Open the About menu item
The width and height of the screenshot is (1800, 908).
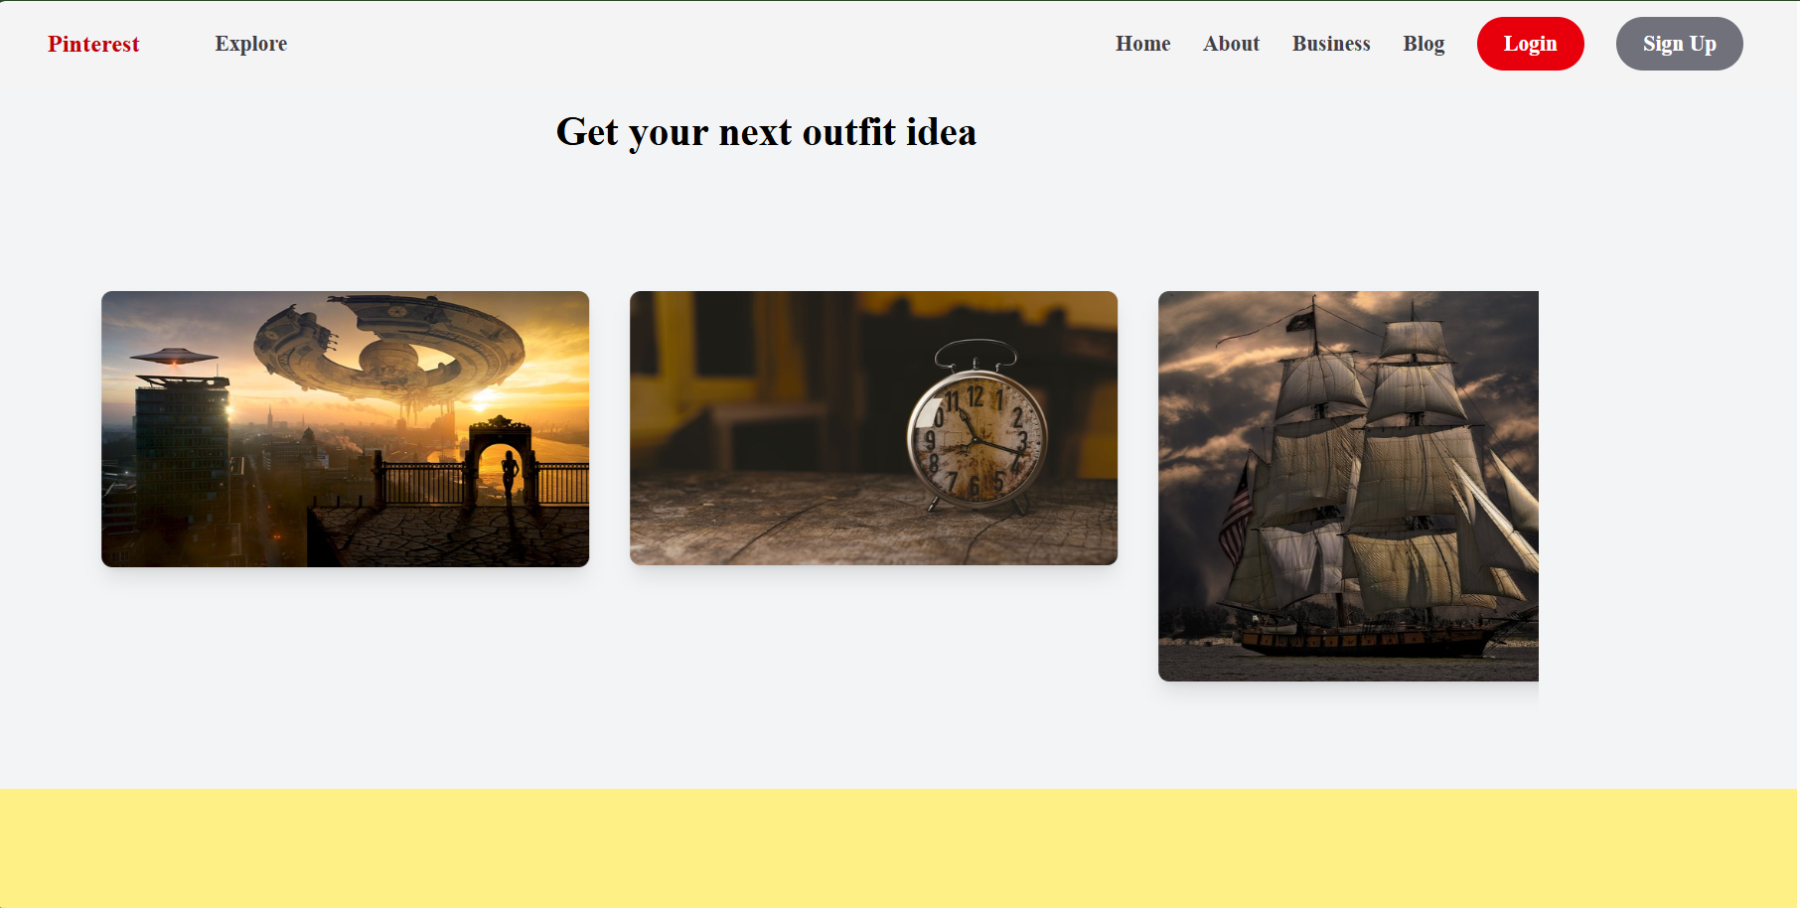(x=1231, y=44)
